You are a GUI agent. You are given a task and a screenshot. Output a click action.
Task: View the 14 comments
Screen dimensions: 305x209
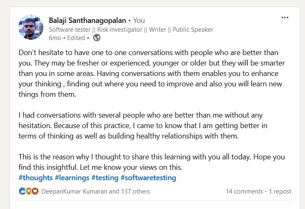click(x=244, y=191)
